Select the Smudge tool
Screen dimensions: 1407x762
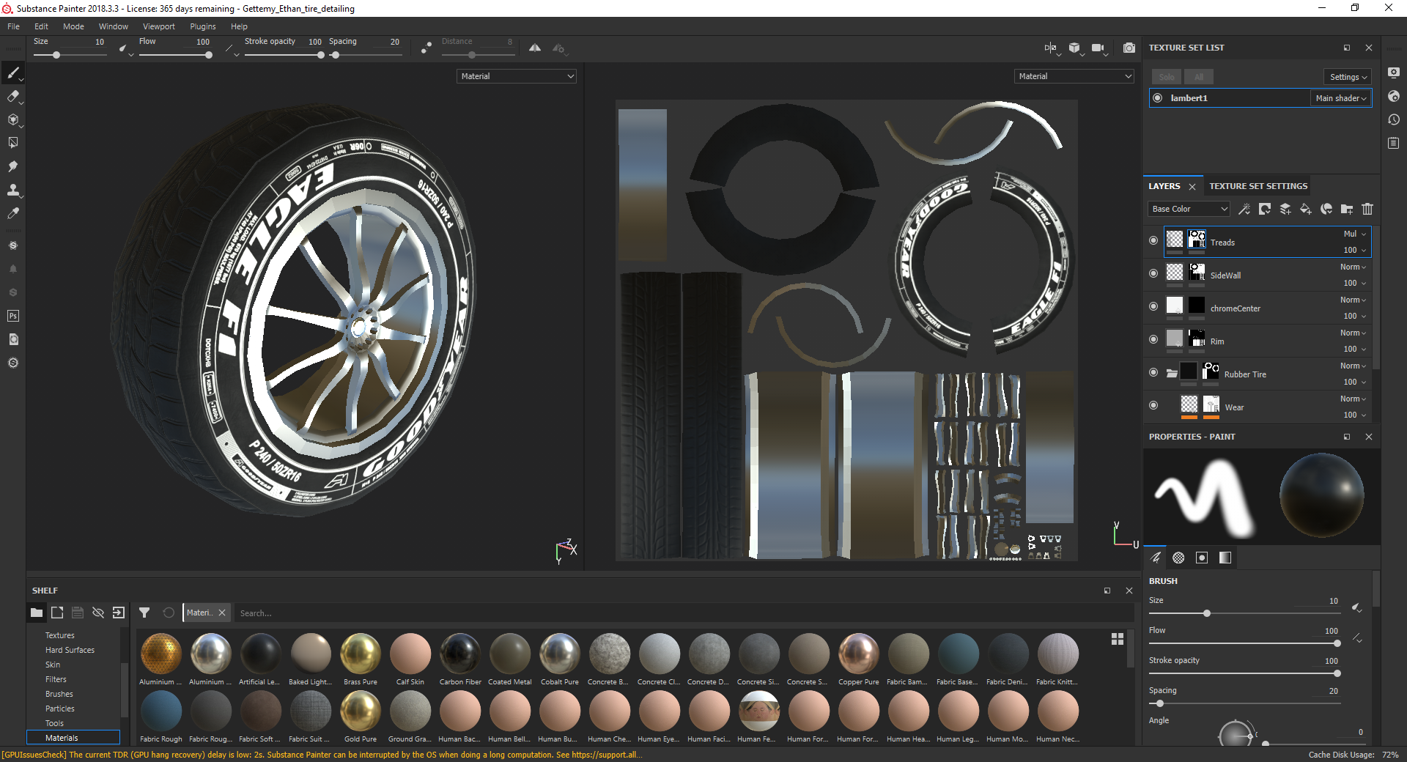[x=13, y=166]
